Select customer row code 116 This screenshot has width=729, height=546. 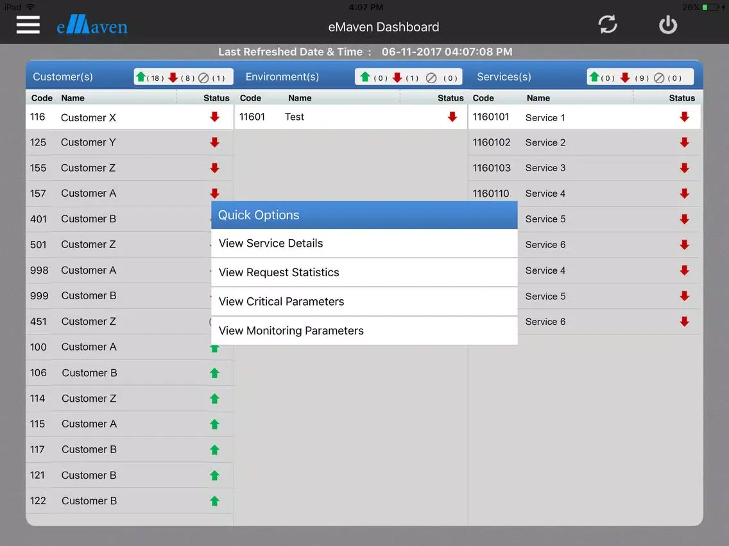point(130,117)
